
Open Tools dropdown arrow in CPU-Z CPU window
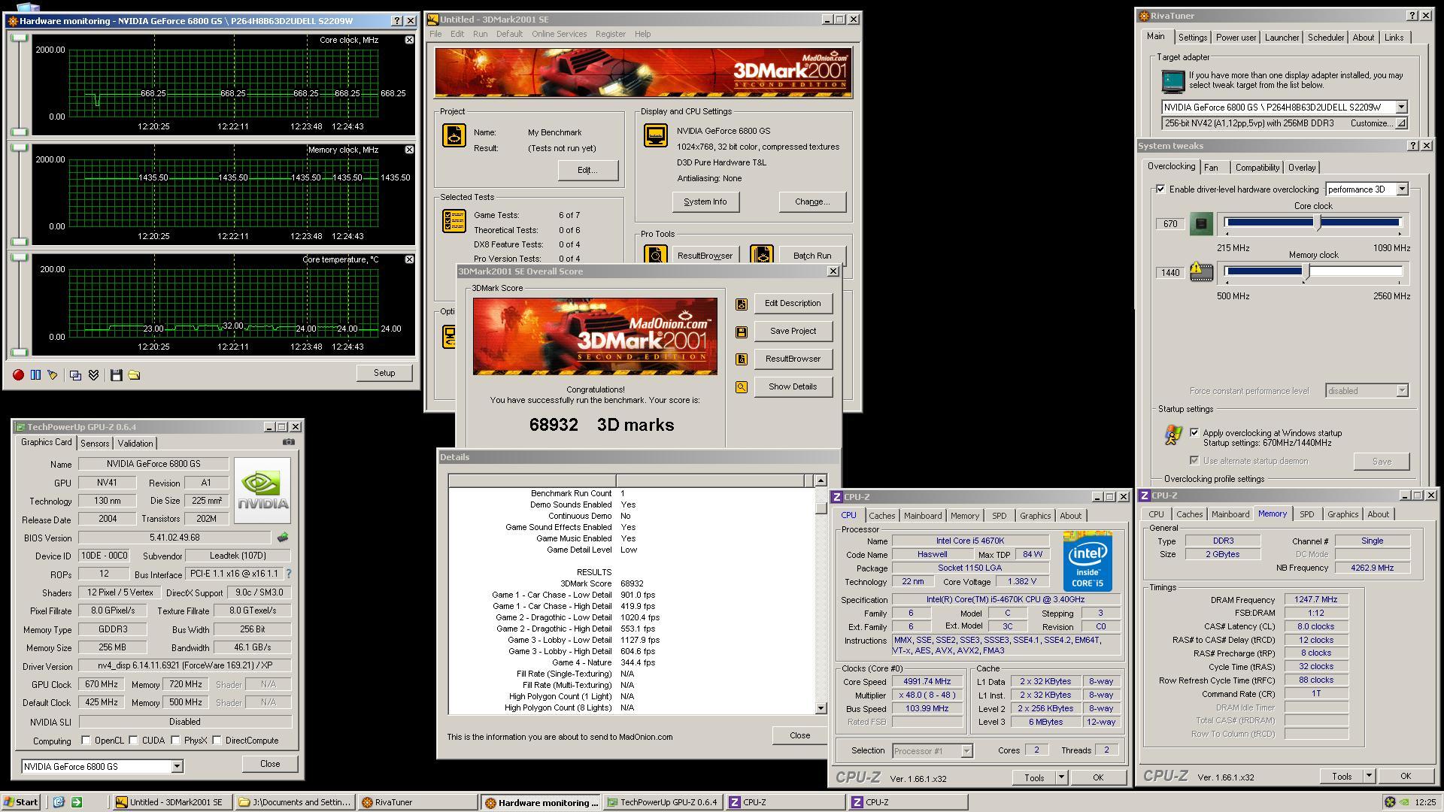pyautogui.click(x=1061, y=777)
